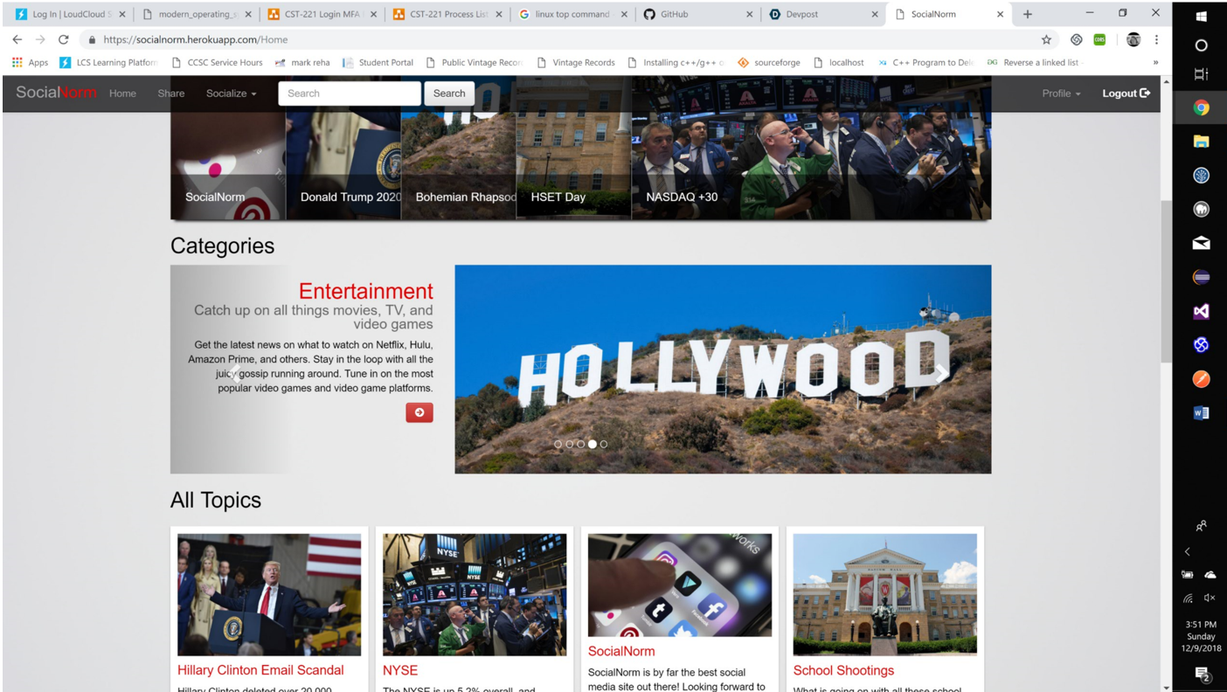Screen dimensions: 1227x692
Task: Click the Entertainment category heading
Action: 366,291
